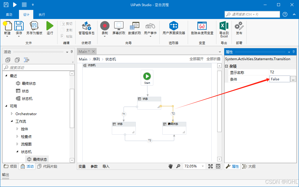The height and width of the screenshot is (187, 299).
Task: Select the 最终状态 node on canvas
Action: click(x=174, y=129)
